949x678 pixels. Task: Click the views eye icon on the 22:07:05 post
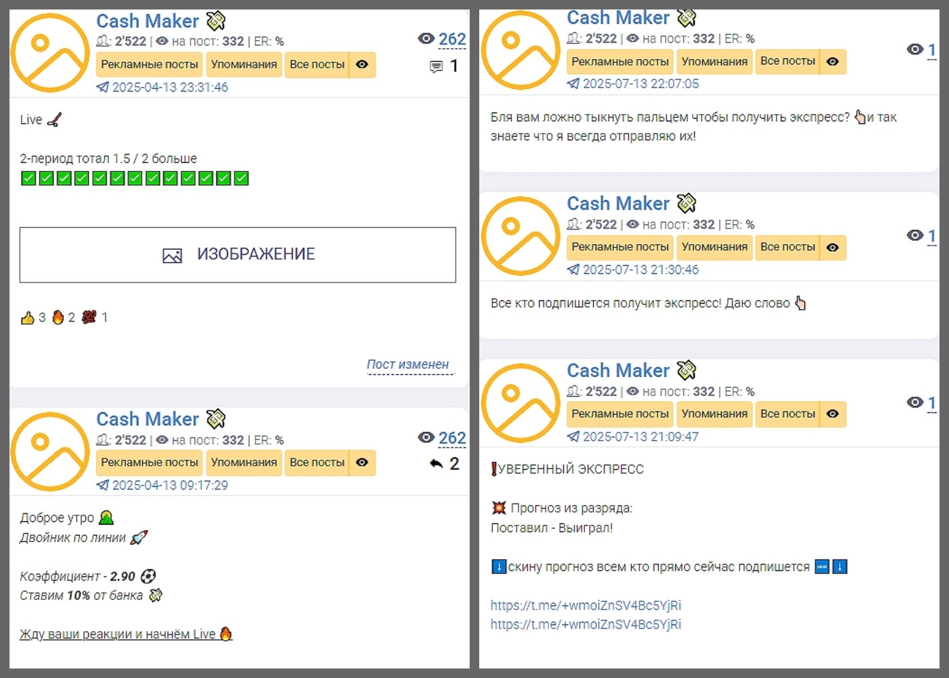(x=914, y=49)
